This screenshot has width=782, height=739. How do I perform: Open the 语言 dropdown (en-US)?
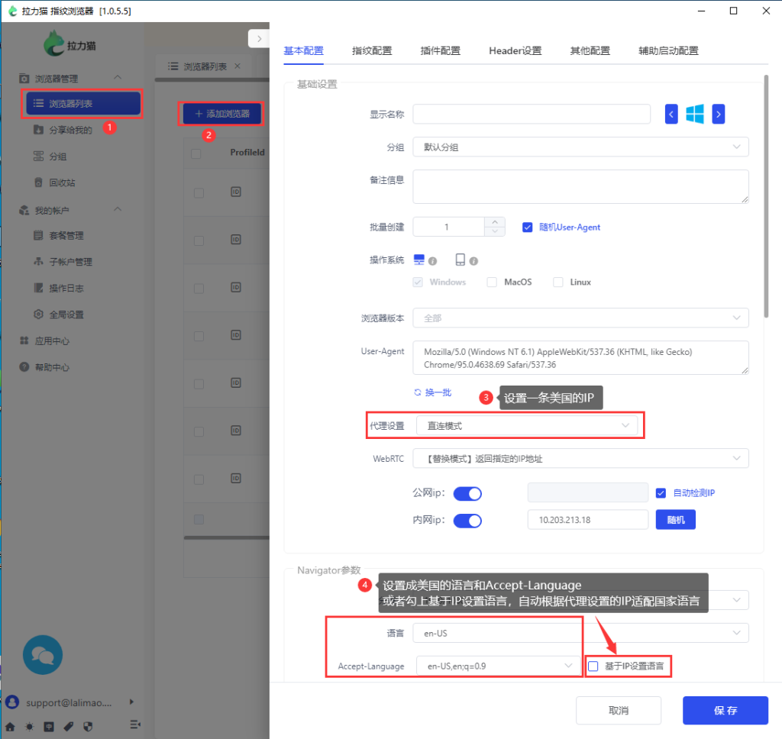pos(580,633)
